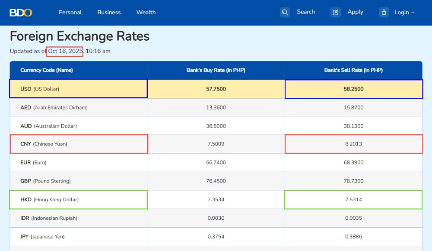Click the Apply text link
Viewport: 432px width, 251px height.
click(355, 12)
